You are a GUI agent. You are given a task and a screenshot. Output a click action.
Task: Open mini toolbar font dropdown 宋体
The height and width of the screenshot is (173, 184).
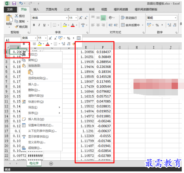(36, 38)
